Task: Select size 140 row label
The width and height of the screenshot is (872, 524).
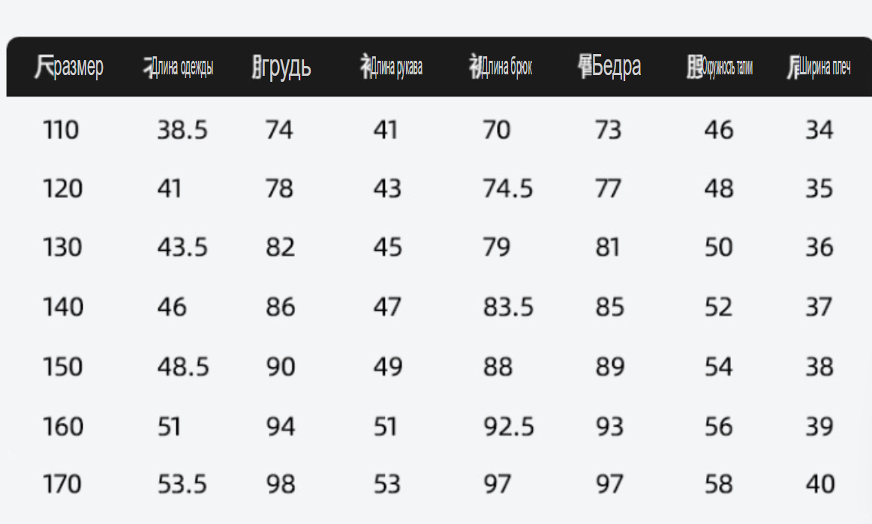Action: (63, 307)
